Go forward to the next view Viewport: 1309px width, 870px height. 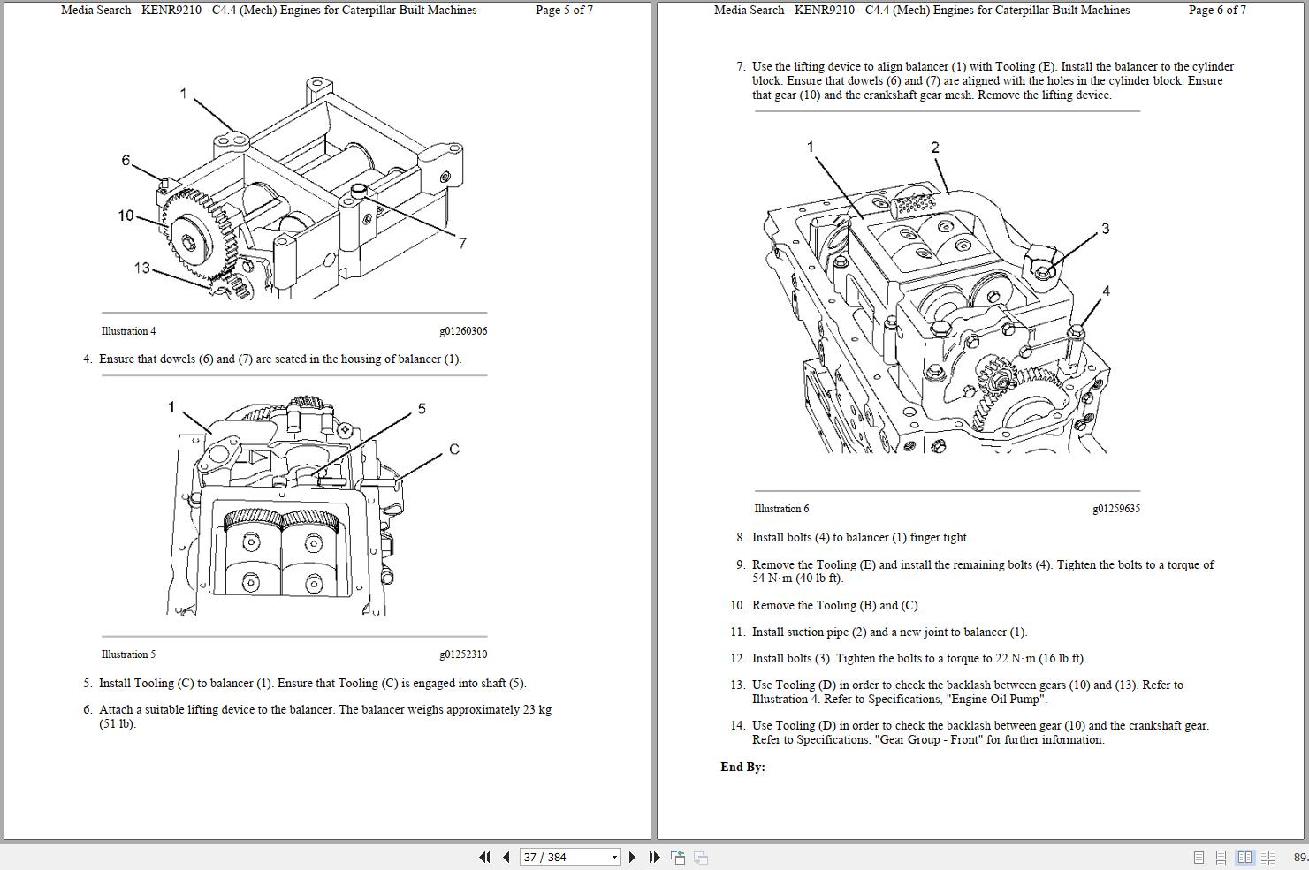point(700,857)
